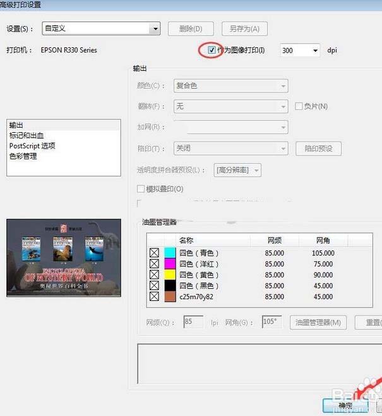Screen dimensions: 382x416
Task: Click the 90.000 screen angle value
Action: pos(323,274)
